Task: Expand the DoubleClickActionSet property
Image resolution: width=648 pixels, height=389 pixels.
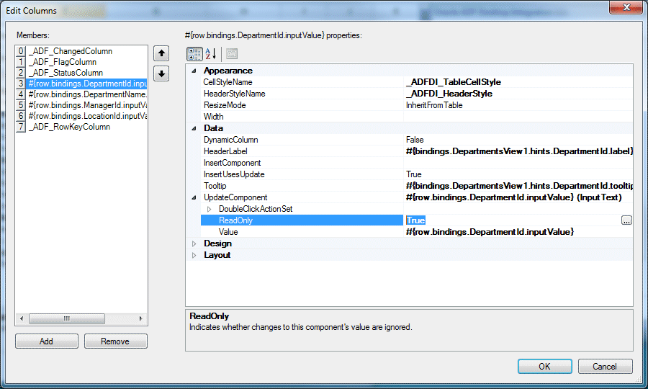Action: point(209,209)
